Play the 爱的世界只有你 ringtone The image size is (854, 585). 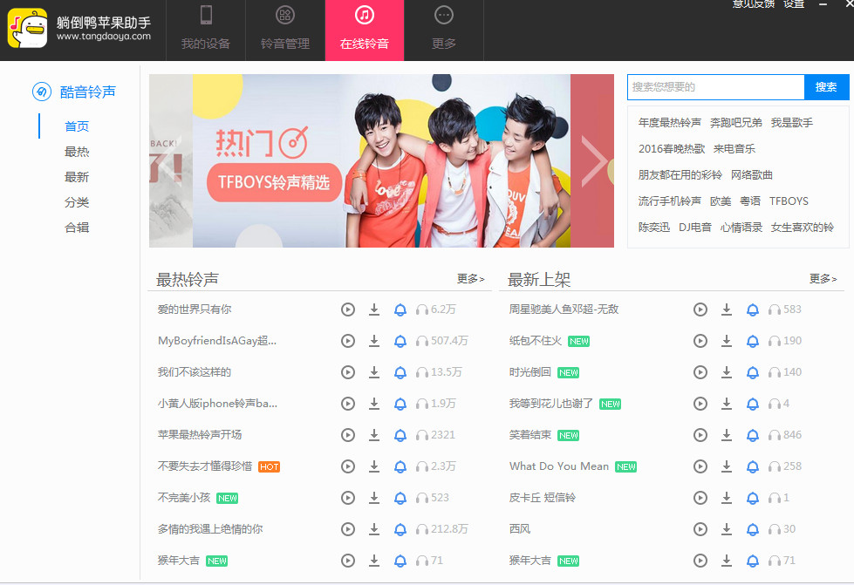348,310
